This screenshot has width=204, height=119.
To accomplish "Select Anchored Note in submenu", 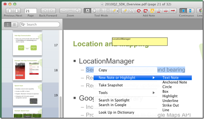I will [175, 82].
